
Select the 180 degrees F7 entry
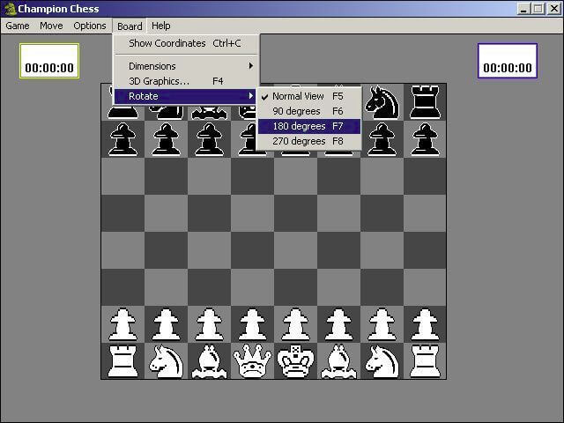click(309, 126)
